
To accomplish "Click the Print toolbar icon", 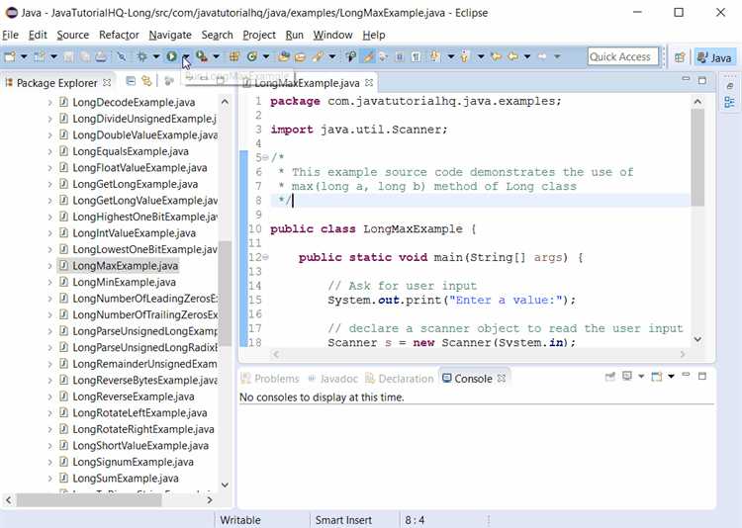I will [x=100, y=56].
